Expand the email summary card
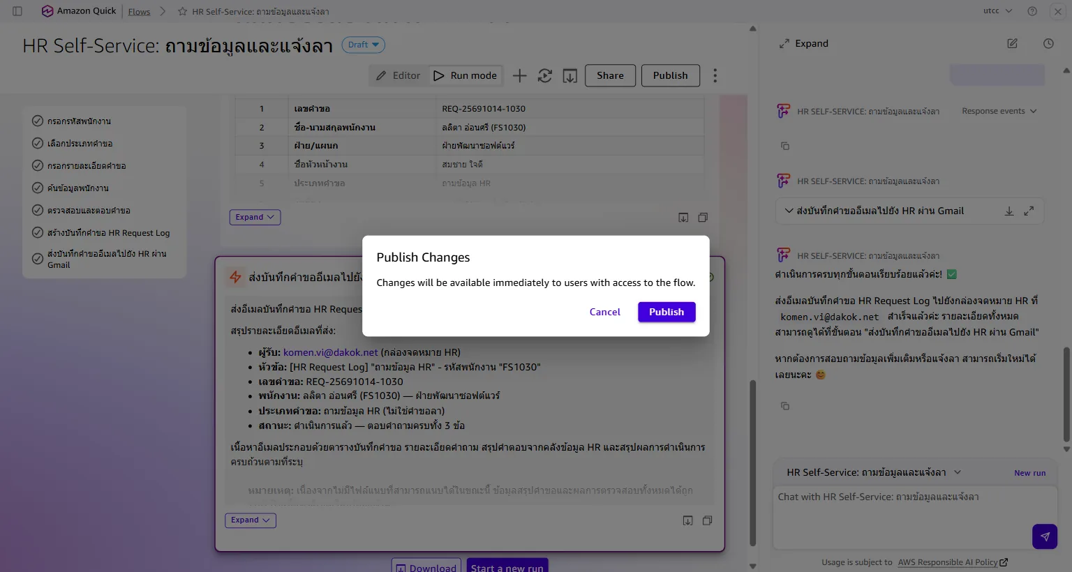 (x=251, y=520)
